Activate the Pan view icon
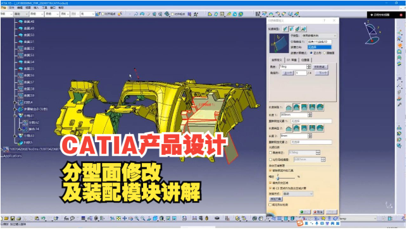 tap(125, 219)
